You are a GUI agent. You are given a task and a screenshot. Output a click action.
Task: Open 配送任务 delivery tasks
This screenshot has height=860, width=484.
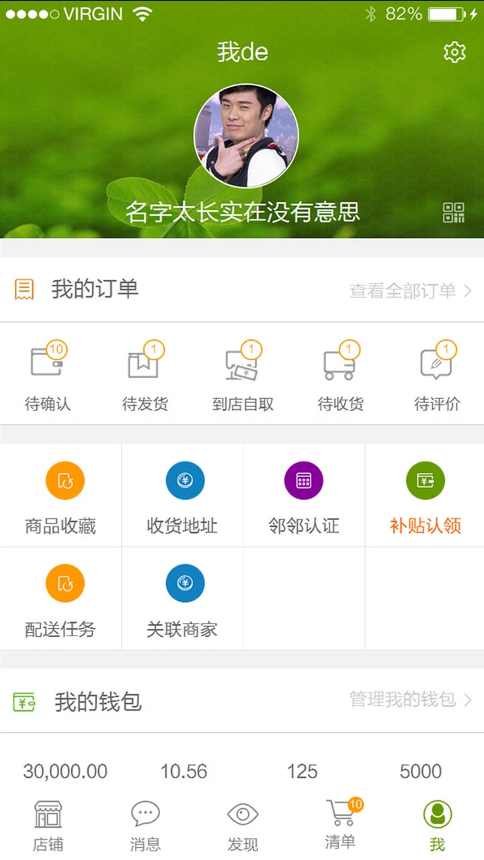(61, 599)
